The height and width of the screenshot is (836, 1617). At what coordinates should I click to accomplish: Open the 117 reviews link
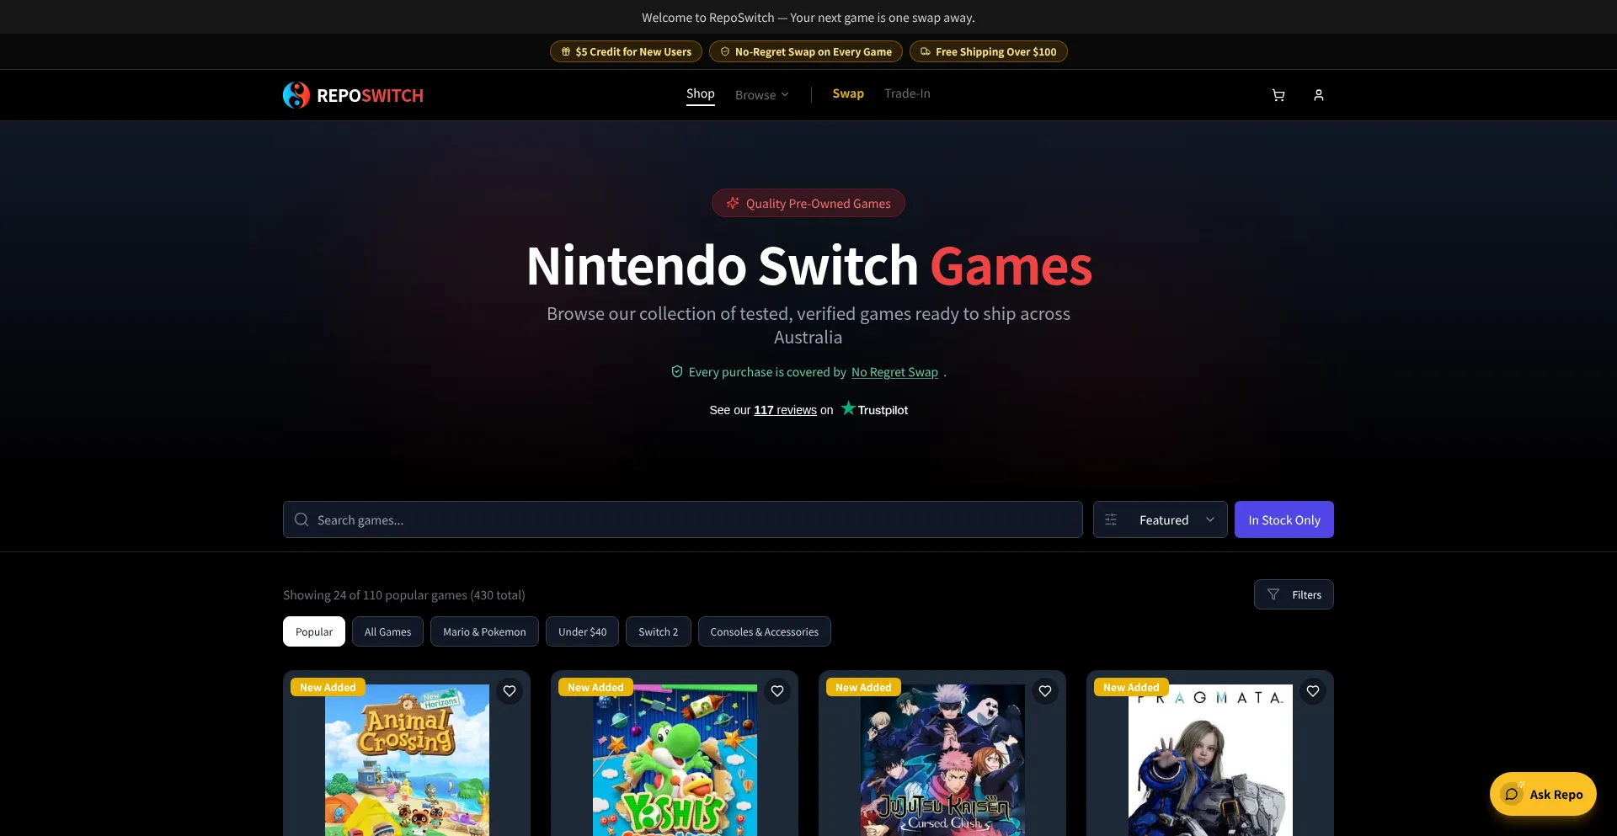785,410
